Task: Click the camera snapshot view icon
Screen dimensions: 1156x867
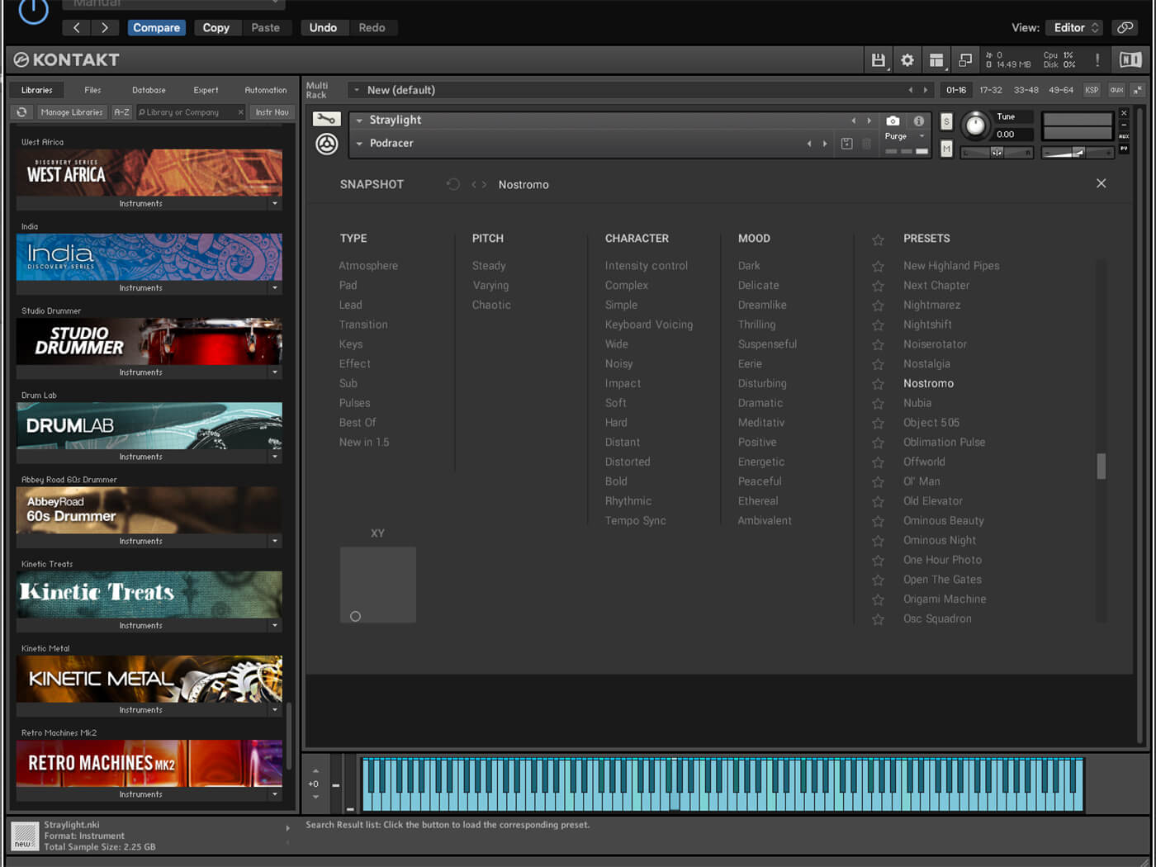Action: coord(893,121)
